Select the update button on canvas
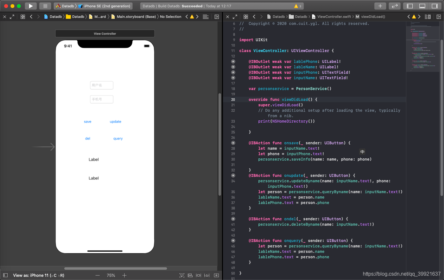The width and height of the screenshot is (444, 280). click(115, 122)
